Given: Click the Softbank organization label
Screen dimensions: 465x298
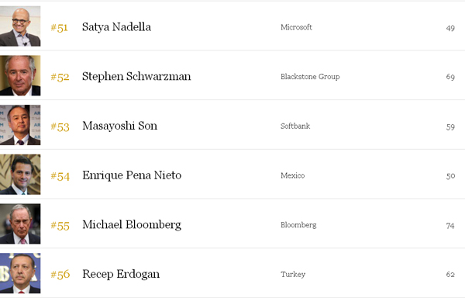Looking at the screenshot, I should click(x=295, y=126).
